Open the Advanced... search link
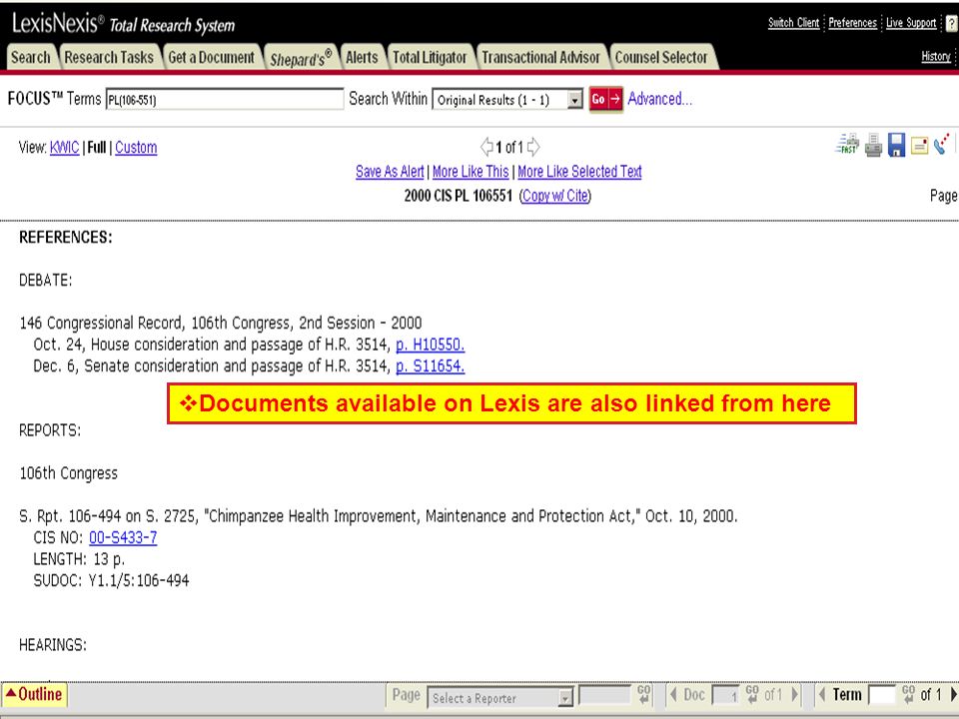Screen dimensions: 959x719 [660, 99]
